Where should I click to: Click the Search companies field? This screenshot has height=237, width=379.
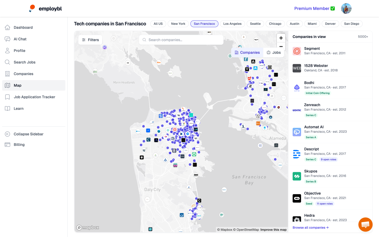[x=181, y=40]
